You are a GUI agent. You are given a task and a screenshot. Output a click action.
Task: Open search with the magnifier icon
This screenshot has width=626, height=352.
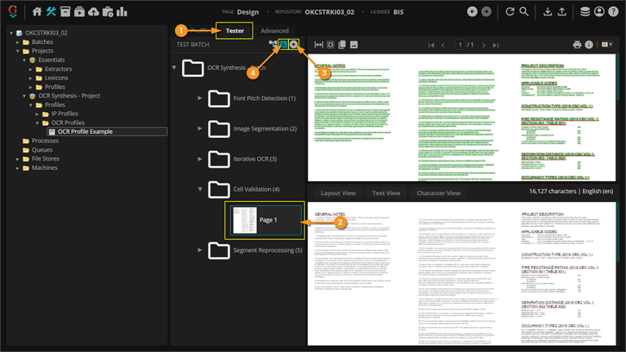[524, 12]
